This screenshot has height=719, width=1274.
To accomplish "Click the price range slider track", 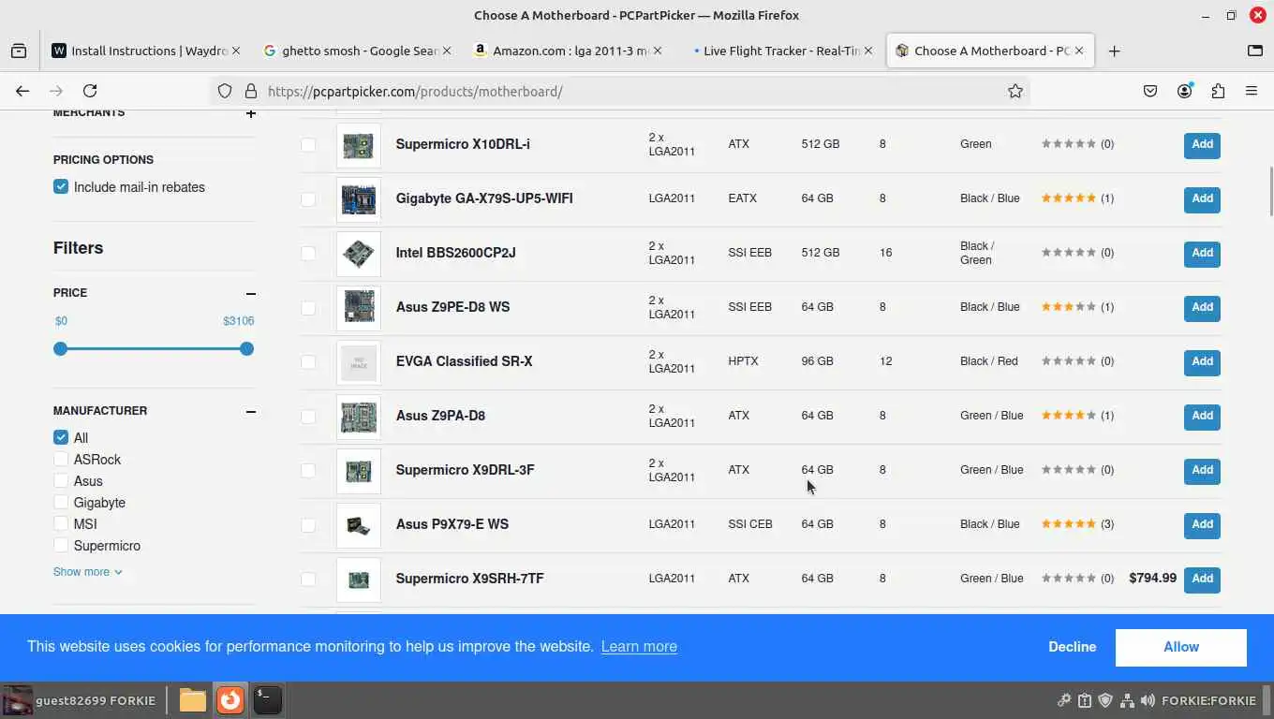I will [x=154, y=349].
